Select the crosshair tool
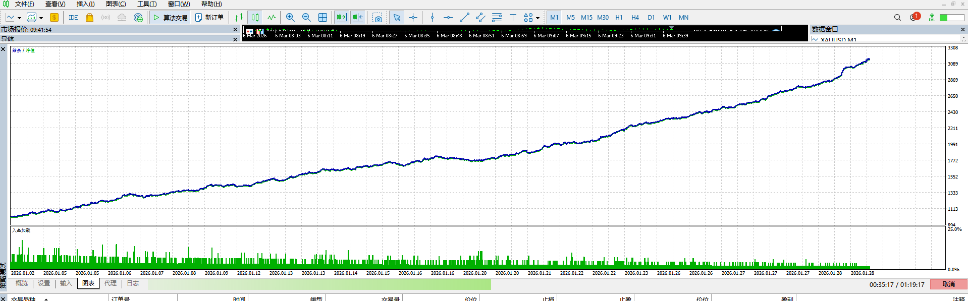Screen dimensions: 968x301 413,18
